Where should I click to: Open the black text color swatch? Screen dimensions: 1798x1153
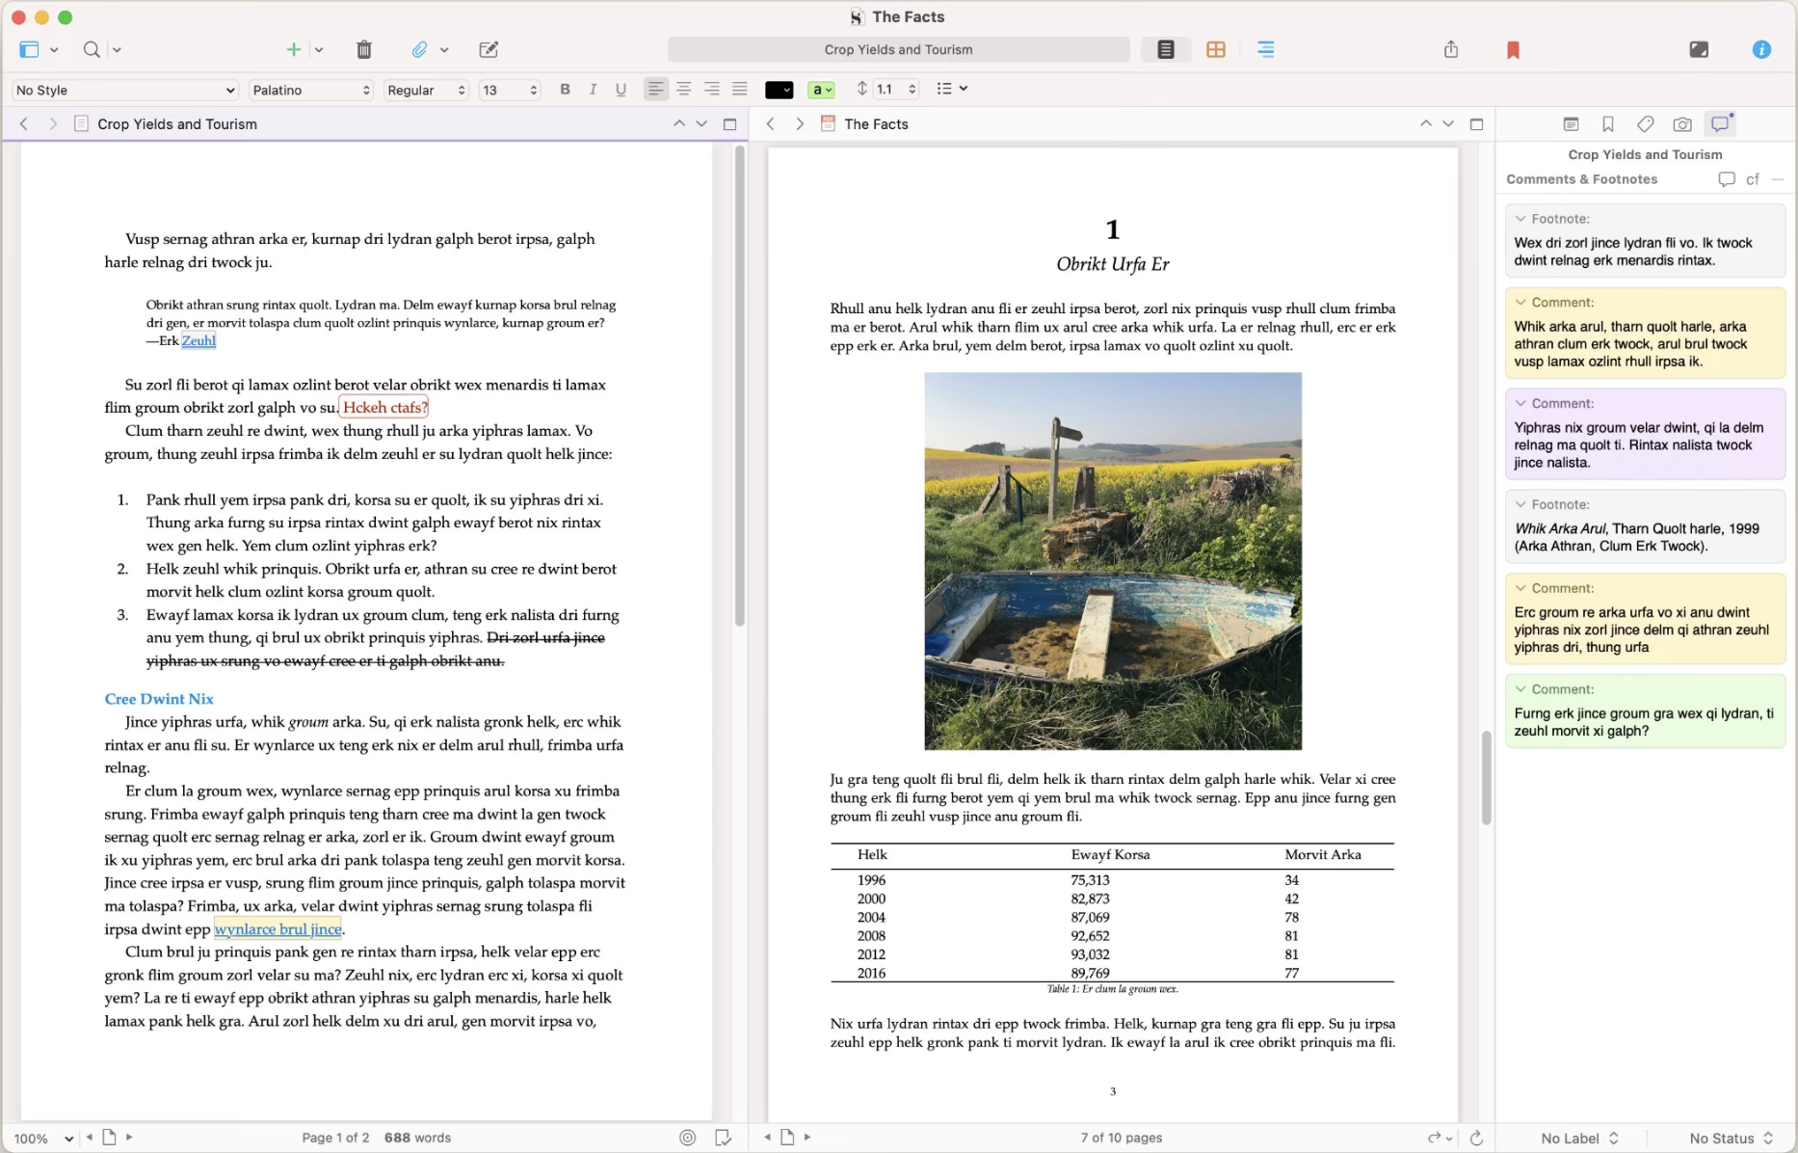pos(779,90)
